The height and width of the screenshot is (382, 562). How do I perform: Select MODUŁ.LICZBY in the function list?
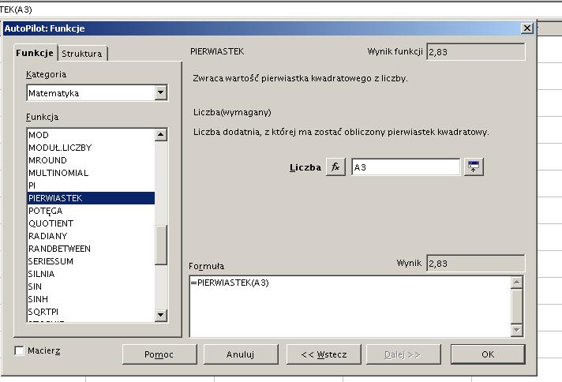91,148
